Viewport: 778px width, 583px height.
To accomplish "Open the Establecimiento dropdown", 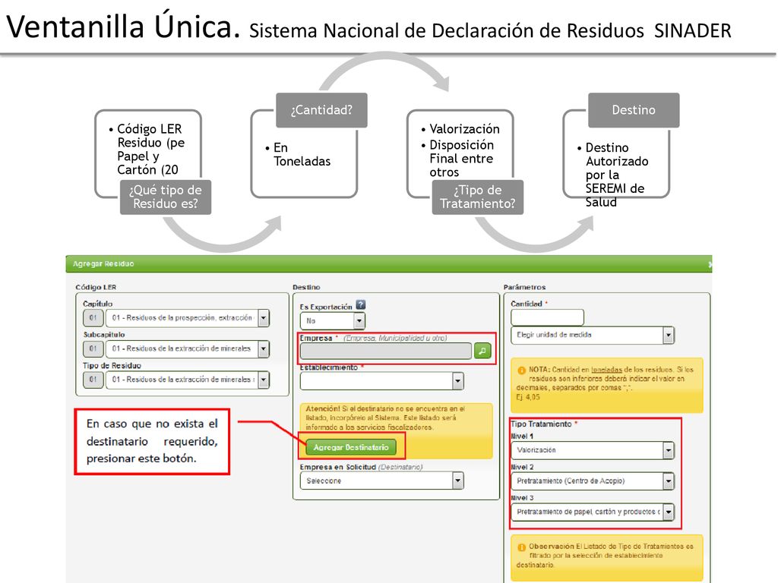I will pos(381,381).
